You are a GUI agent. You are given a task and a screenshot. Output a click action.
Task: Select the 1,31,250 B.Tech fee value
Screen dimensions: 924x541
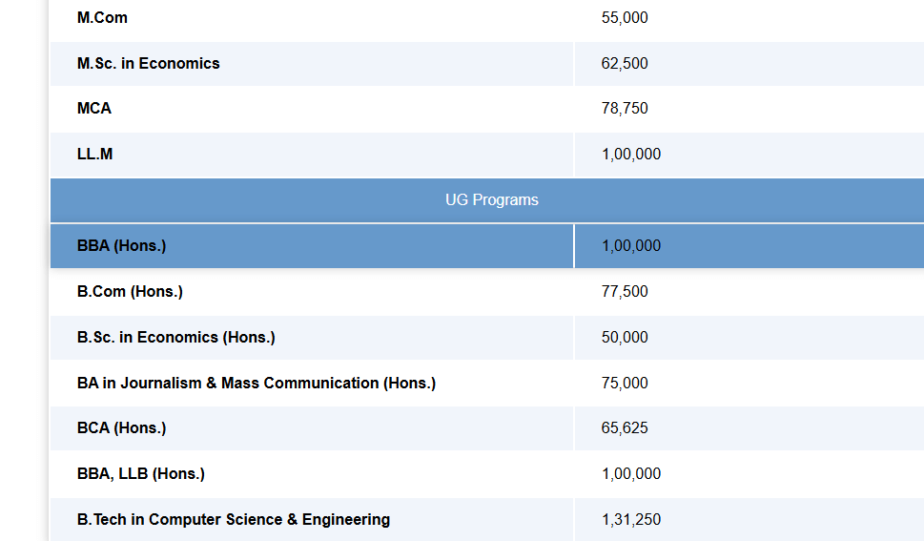631,520
